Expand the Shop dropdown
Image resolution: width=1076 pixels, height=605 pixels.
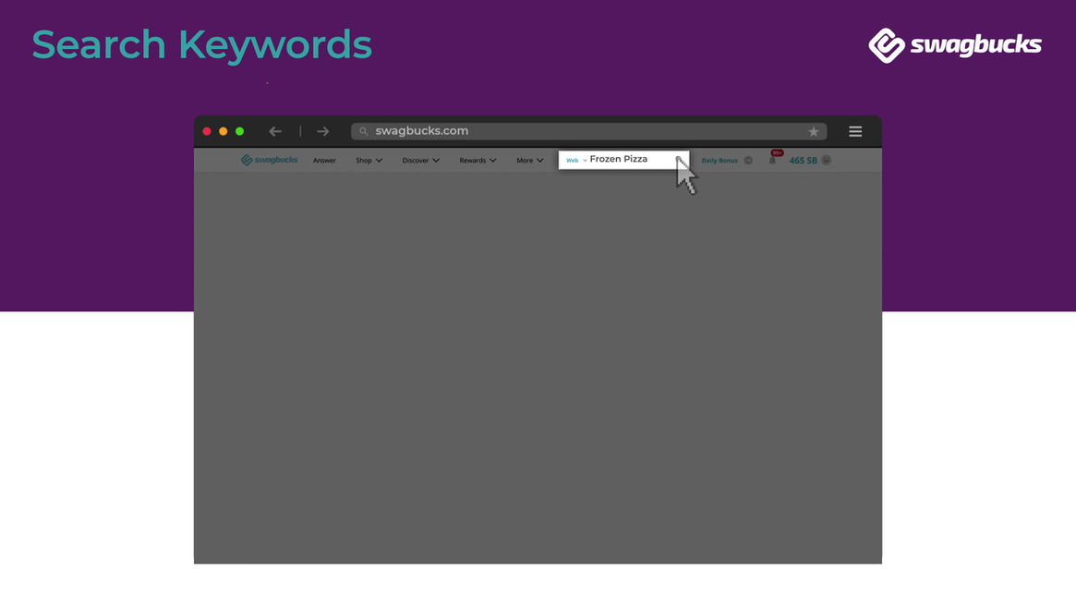coord(369,161)
